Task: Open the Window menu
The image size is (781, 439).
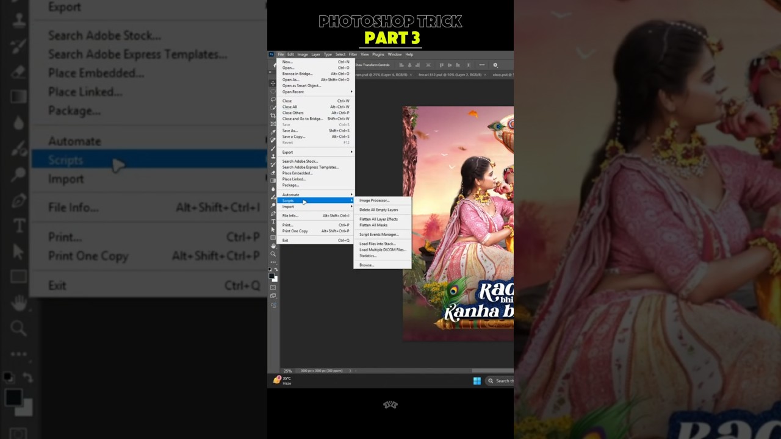Action: tap(395, 54)
